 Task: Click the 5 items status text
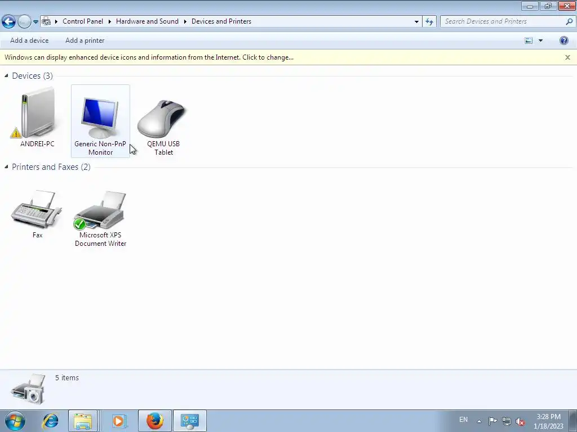(67, 377)
